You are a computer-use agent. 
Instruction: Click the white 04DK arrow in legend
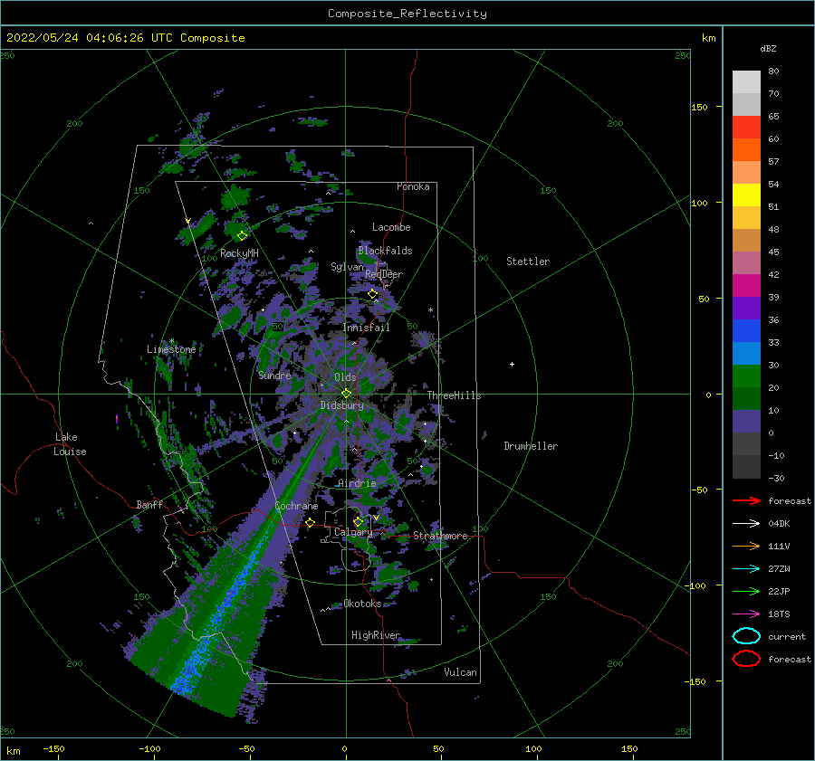click(x=746, y=524)
